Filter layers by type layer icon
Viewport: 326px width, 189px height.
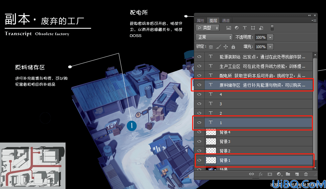(x=244, y=28)
